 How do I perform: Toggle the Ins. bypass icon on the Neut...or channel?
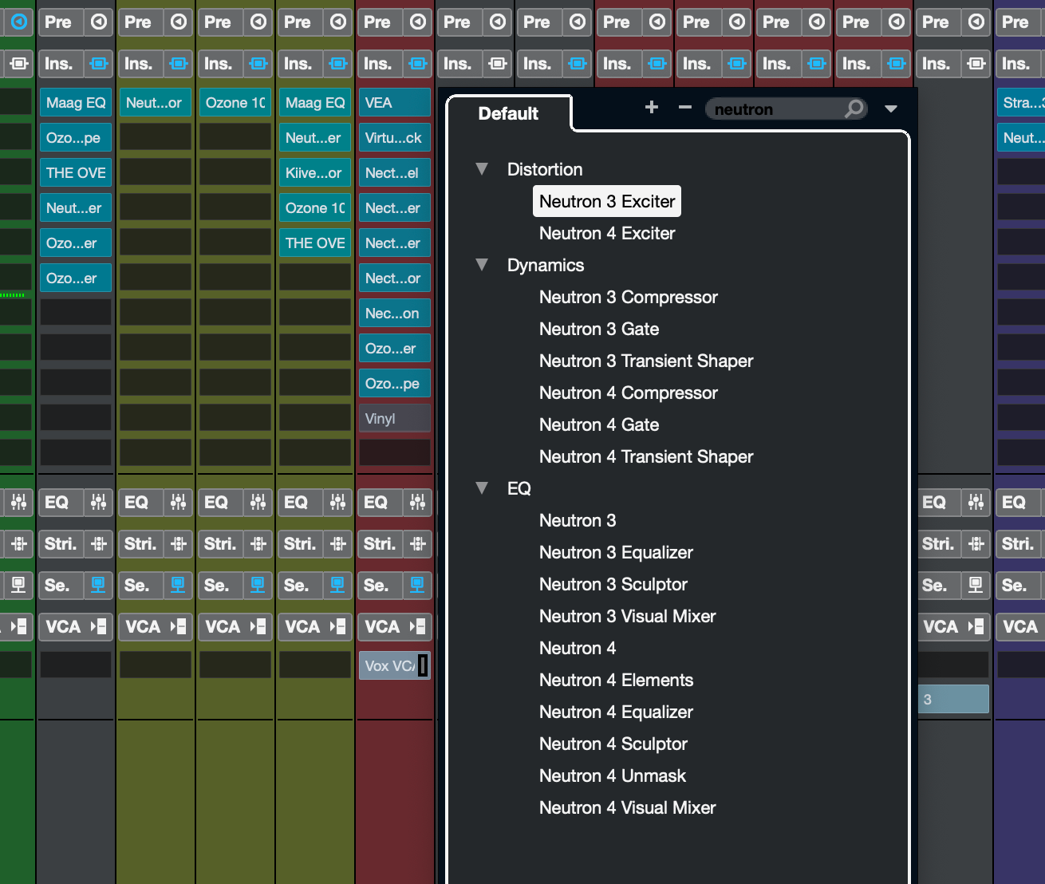[x=178, y=63]
